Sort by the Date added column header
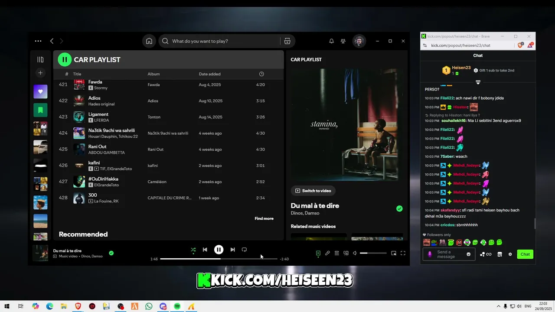Screen dimensions: 555x312 point(209,74)
